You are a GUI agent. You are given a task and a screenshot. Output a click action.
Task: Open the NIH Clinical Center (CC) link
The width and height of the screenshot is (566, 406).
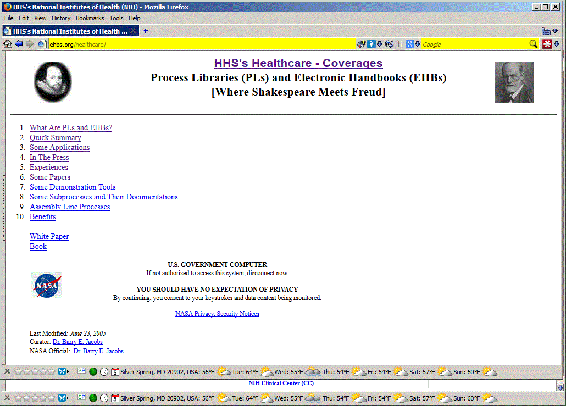281,383
